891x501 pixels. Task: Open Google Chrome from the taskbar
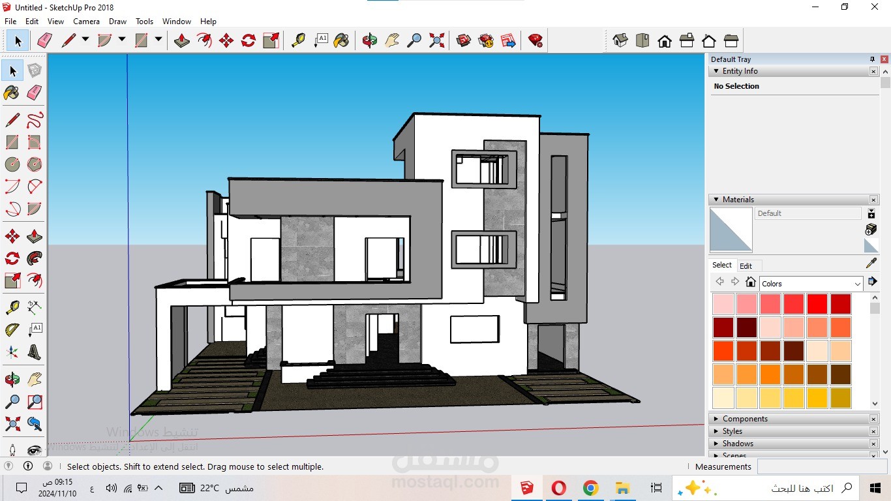tap(590, 488)
